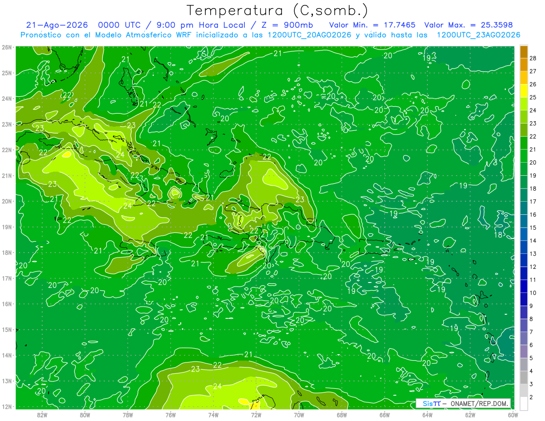Click '9:00 pm Hora Local' text

(x=202, y=25)
